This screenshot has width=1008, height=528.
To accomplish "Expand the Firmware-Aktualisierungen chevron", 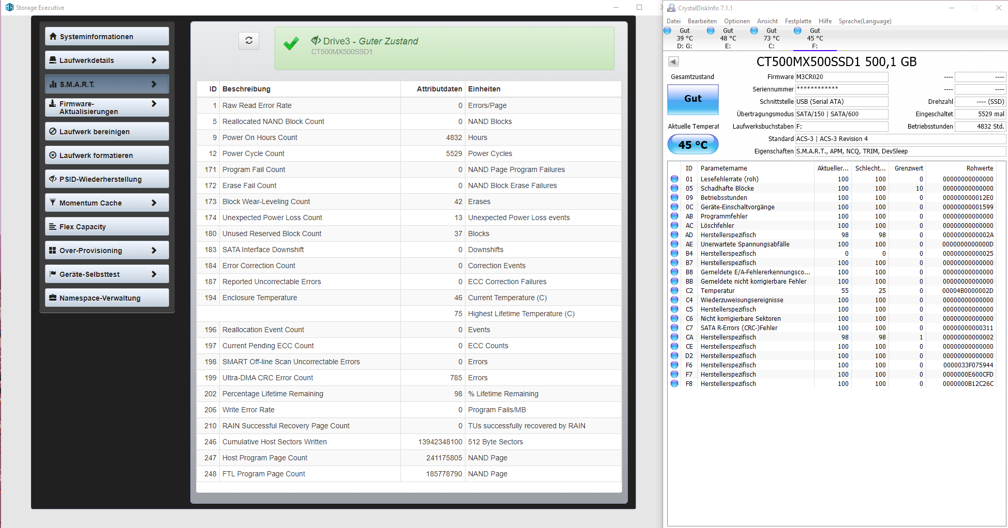I will [154, 103].
